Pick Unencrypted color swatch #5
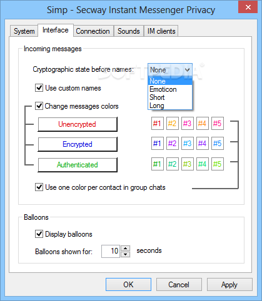This screenshot has width=262, height=301. [218, 124]
